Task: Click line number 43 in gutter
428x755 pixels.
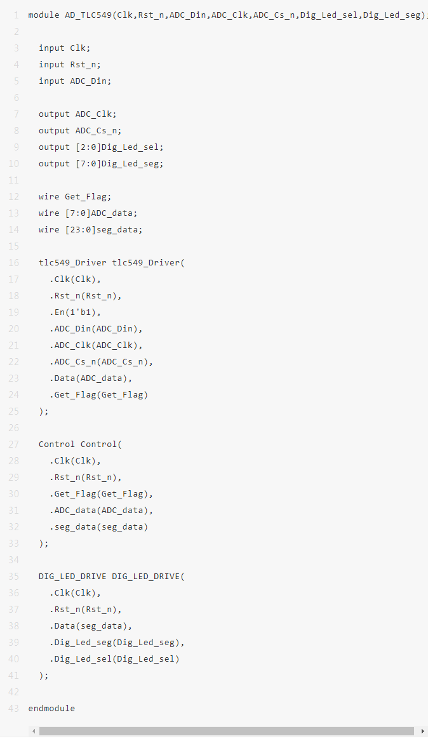Action: tap(14, 708)
